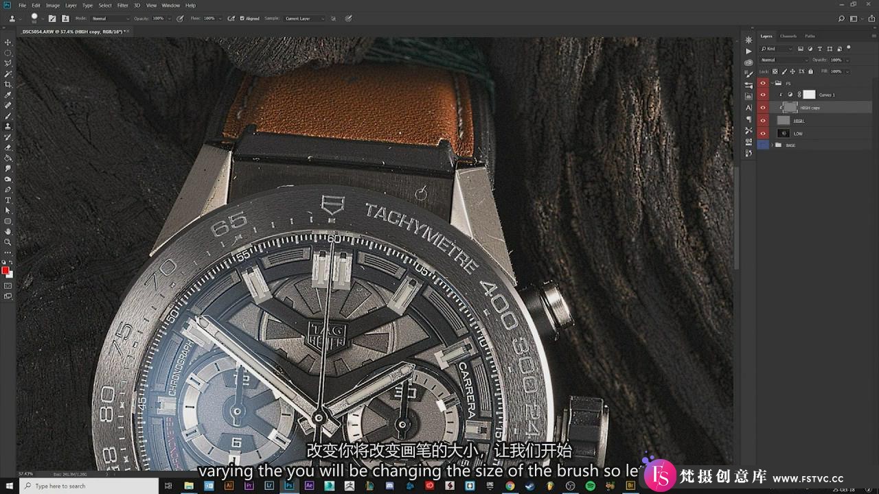Switch to the Channels tab
The height and width of the screenshot is (494, 879).
pyautogui.click(x=788, y=36)
